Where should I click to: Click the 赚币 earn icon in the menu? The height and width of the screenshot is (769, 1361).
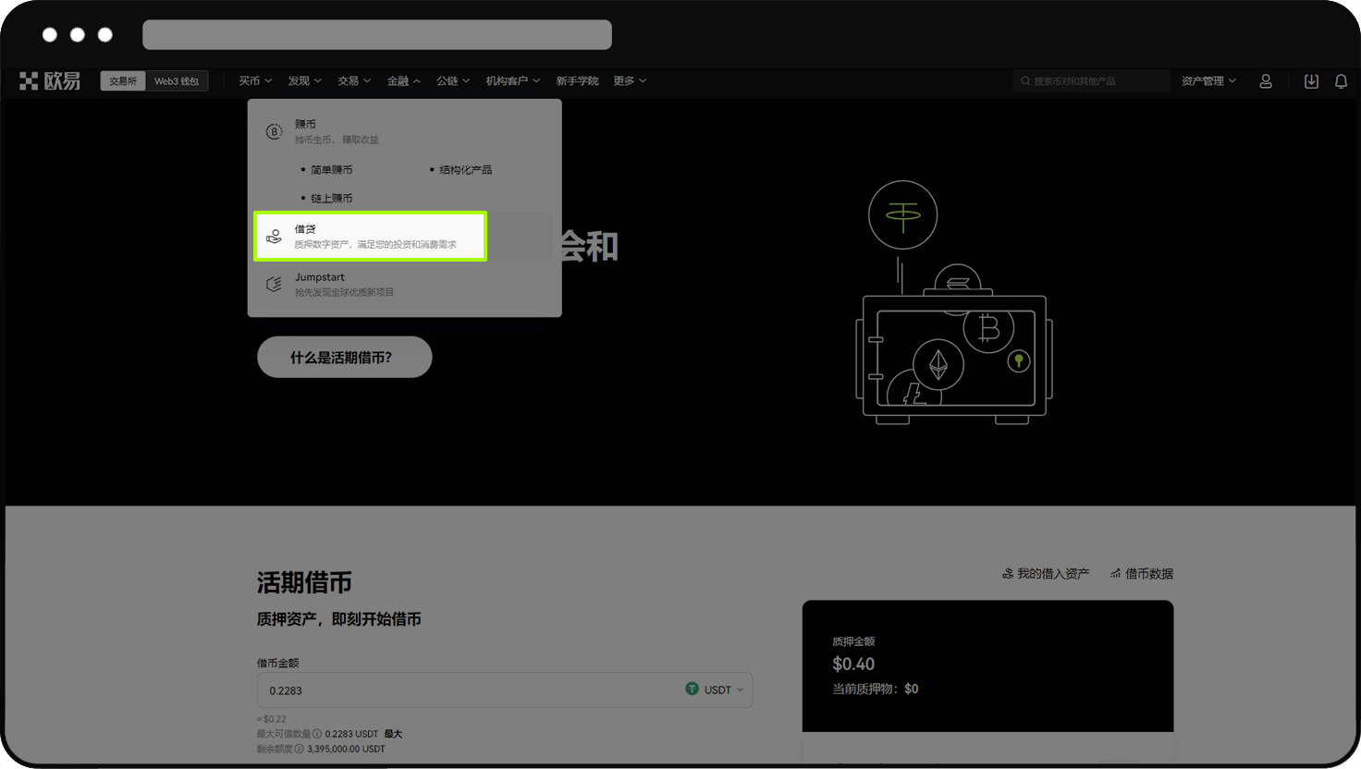[x=273, y=130]
